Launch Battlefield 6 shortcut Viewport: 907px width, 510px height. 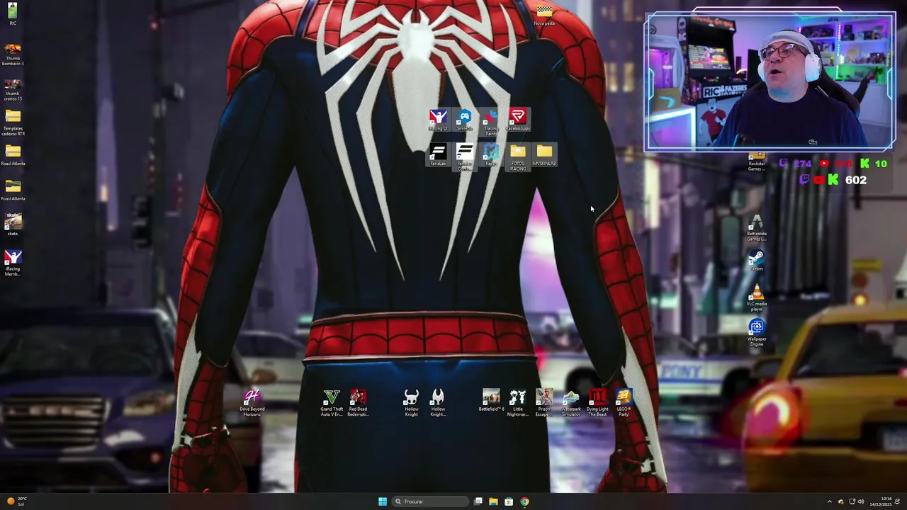[491, 401]
